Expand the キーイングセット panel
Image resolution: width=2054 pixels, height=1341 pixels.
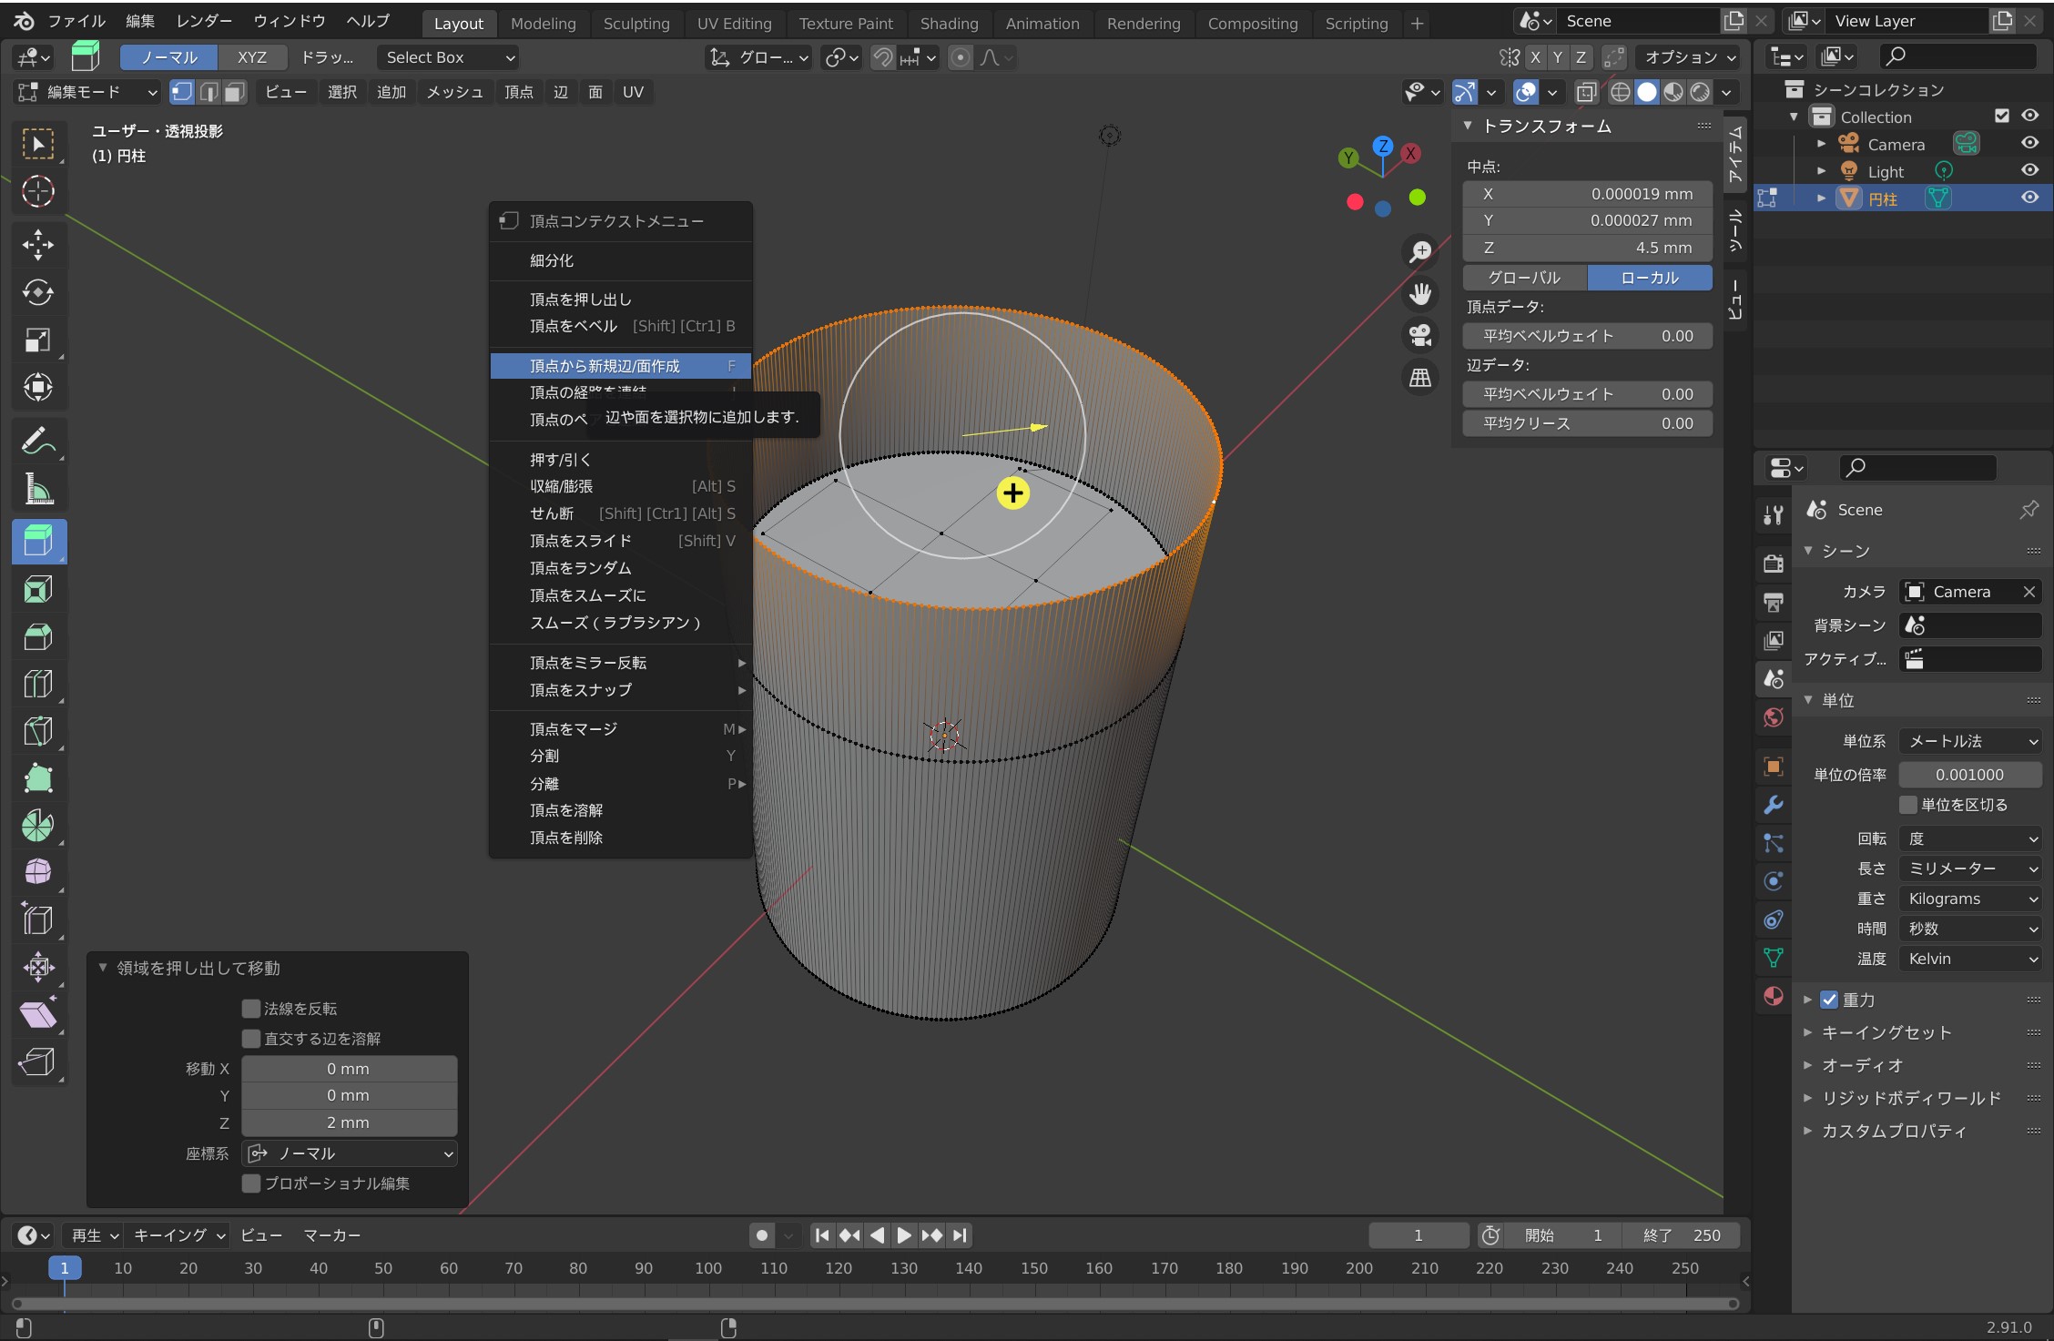coord(1886,1032)
